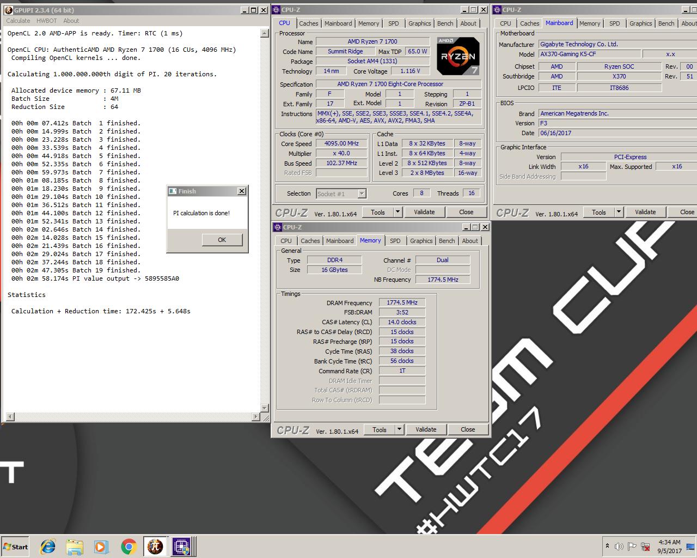This screenshot has height=558, width=697.
Task: Click the DRAM Frequency 1774.5 MHz value
Action: click(x=402, y=302)
